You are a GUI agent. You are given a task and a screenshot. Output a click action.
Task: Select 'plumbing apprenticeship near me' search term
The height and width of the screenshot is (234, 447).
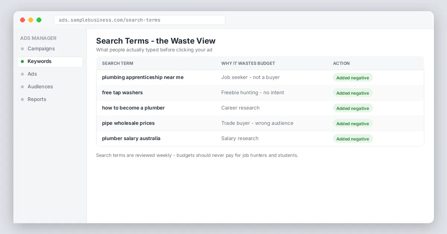tap(143, 78)
